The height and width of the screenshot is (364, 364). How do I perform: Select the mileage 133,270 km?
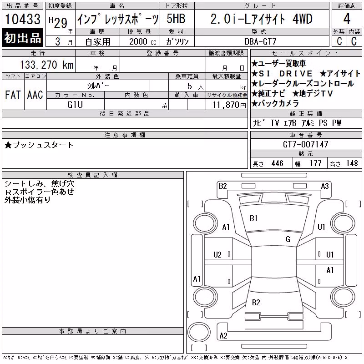click(x=46, y=65)
